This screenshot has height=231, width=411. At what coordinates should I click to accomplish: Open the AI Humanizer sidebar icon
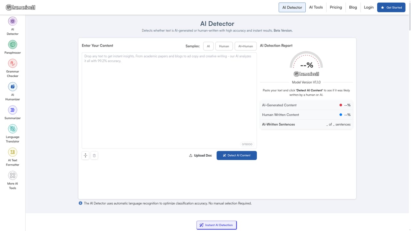pyautogui.click(x=13, y=87)
